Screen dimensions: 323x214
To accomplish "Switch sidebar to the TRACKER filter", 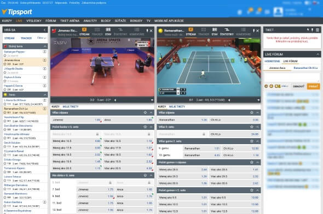I will (26, 38).
